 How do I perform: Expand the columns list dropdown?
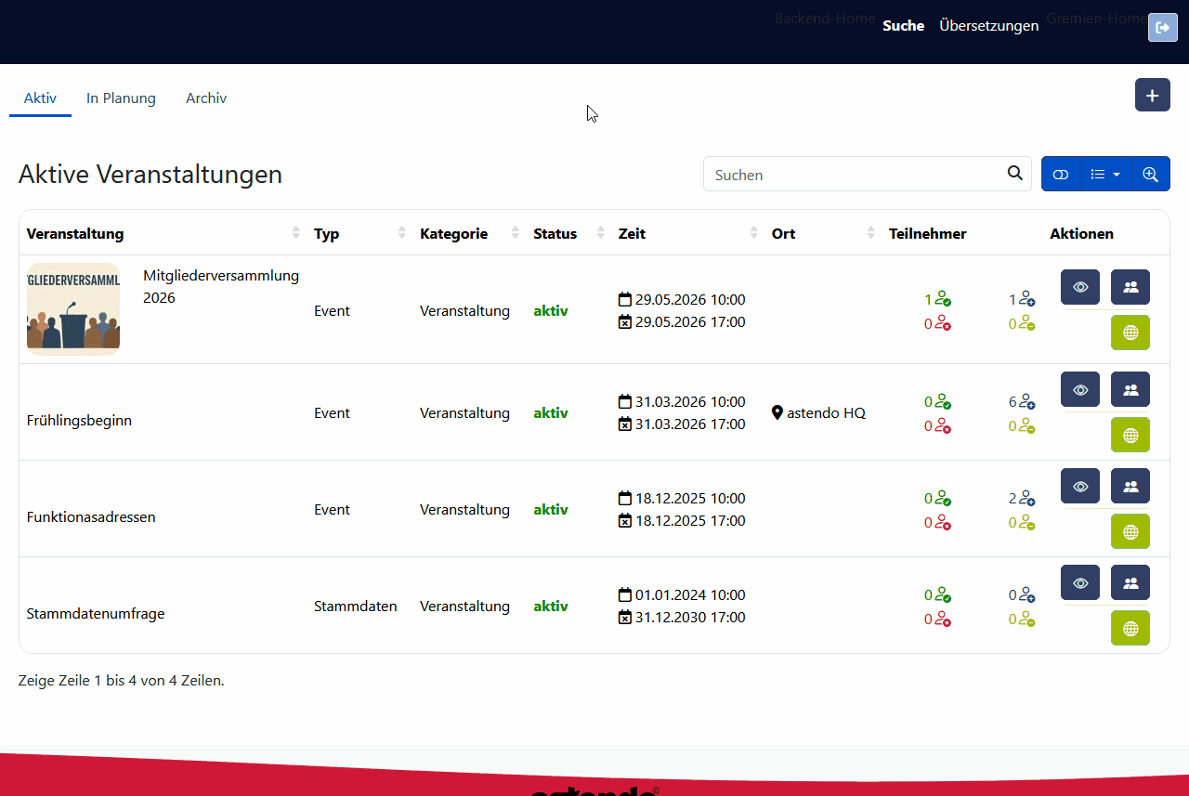(x=1105, y=174)
